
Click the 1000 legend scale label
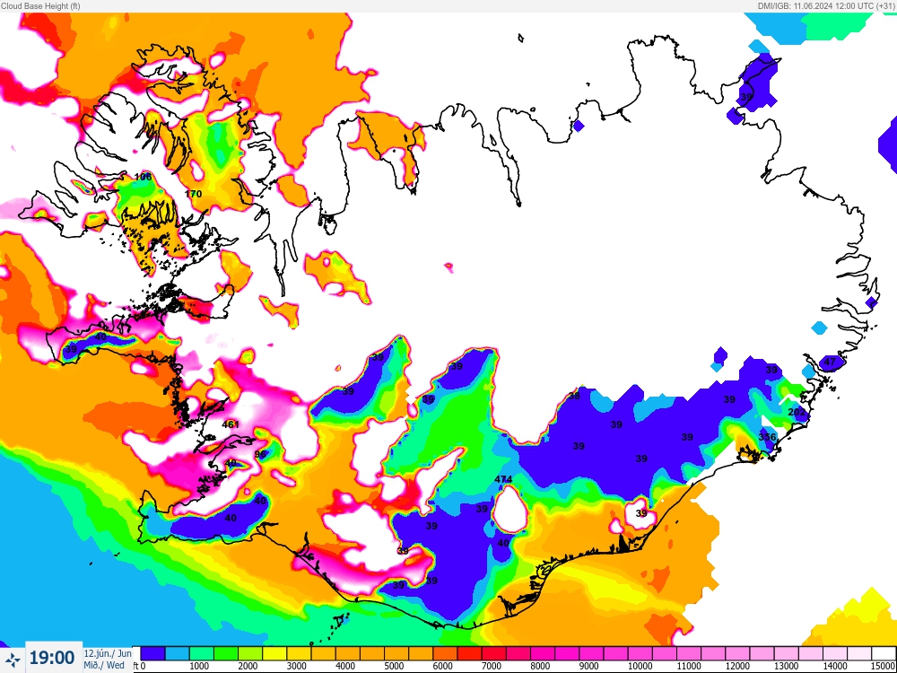pyautogui.click(x=198, y=666)
